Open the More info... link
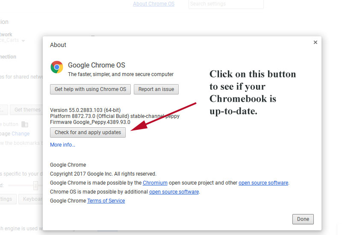 (x=62, y=145)
